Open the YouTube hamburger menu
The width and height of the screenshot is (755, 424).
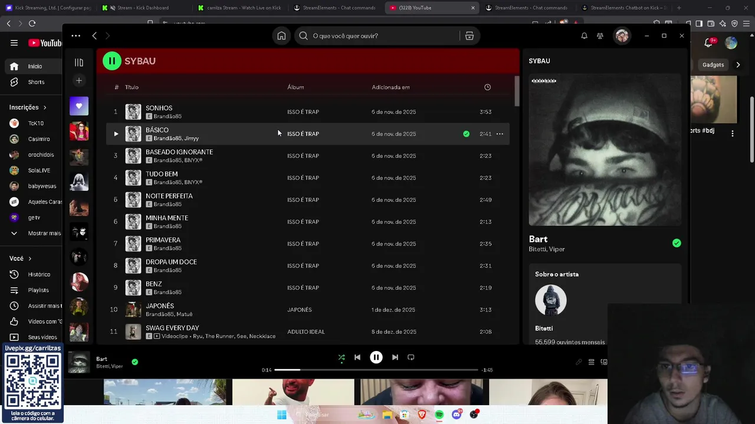click(14, 42)
